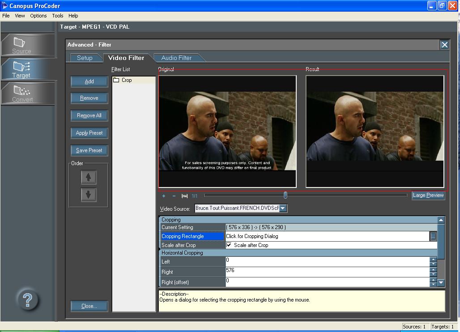
Task: Switch to the Setup tab
Action: [x=85, y=58]
